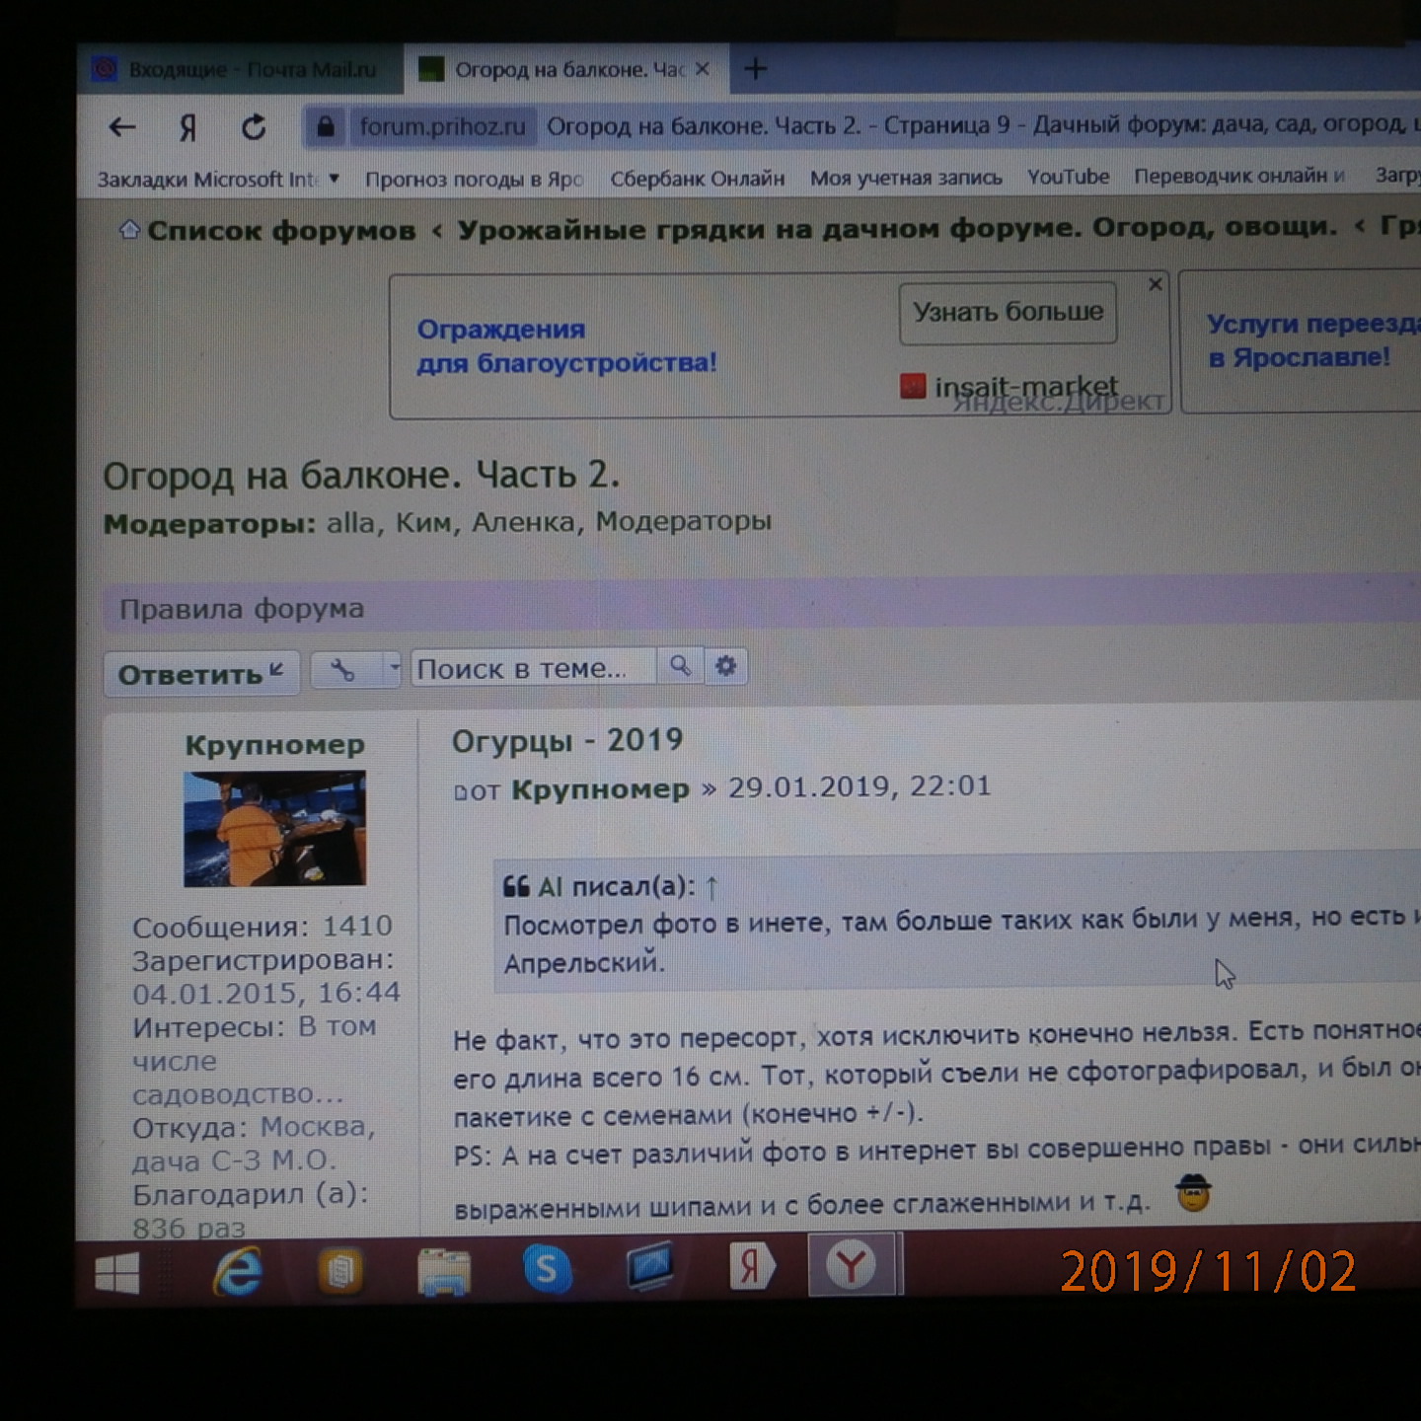This screenshot has width=1421, height=1421.
Task: Reload the page with refresh icon
Action: [254, 127]
